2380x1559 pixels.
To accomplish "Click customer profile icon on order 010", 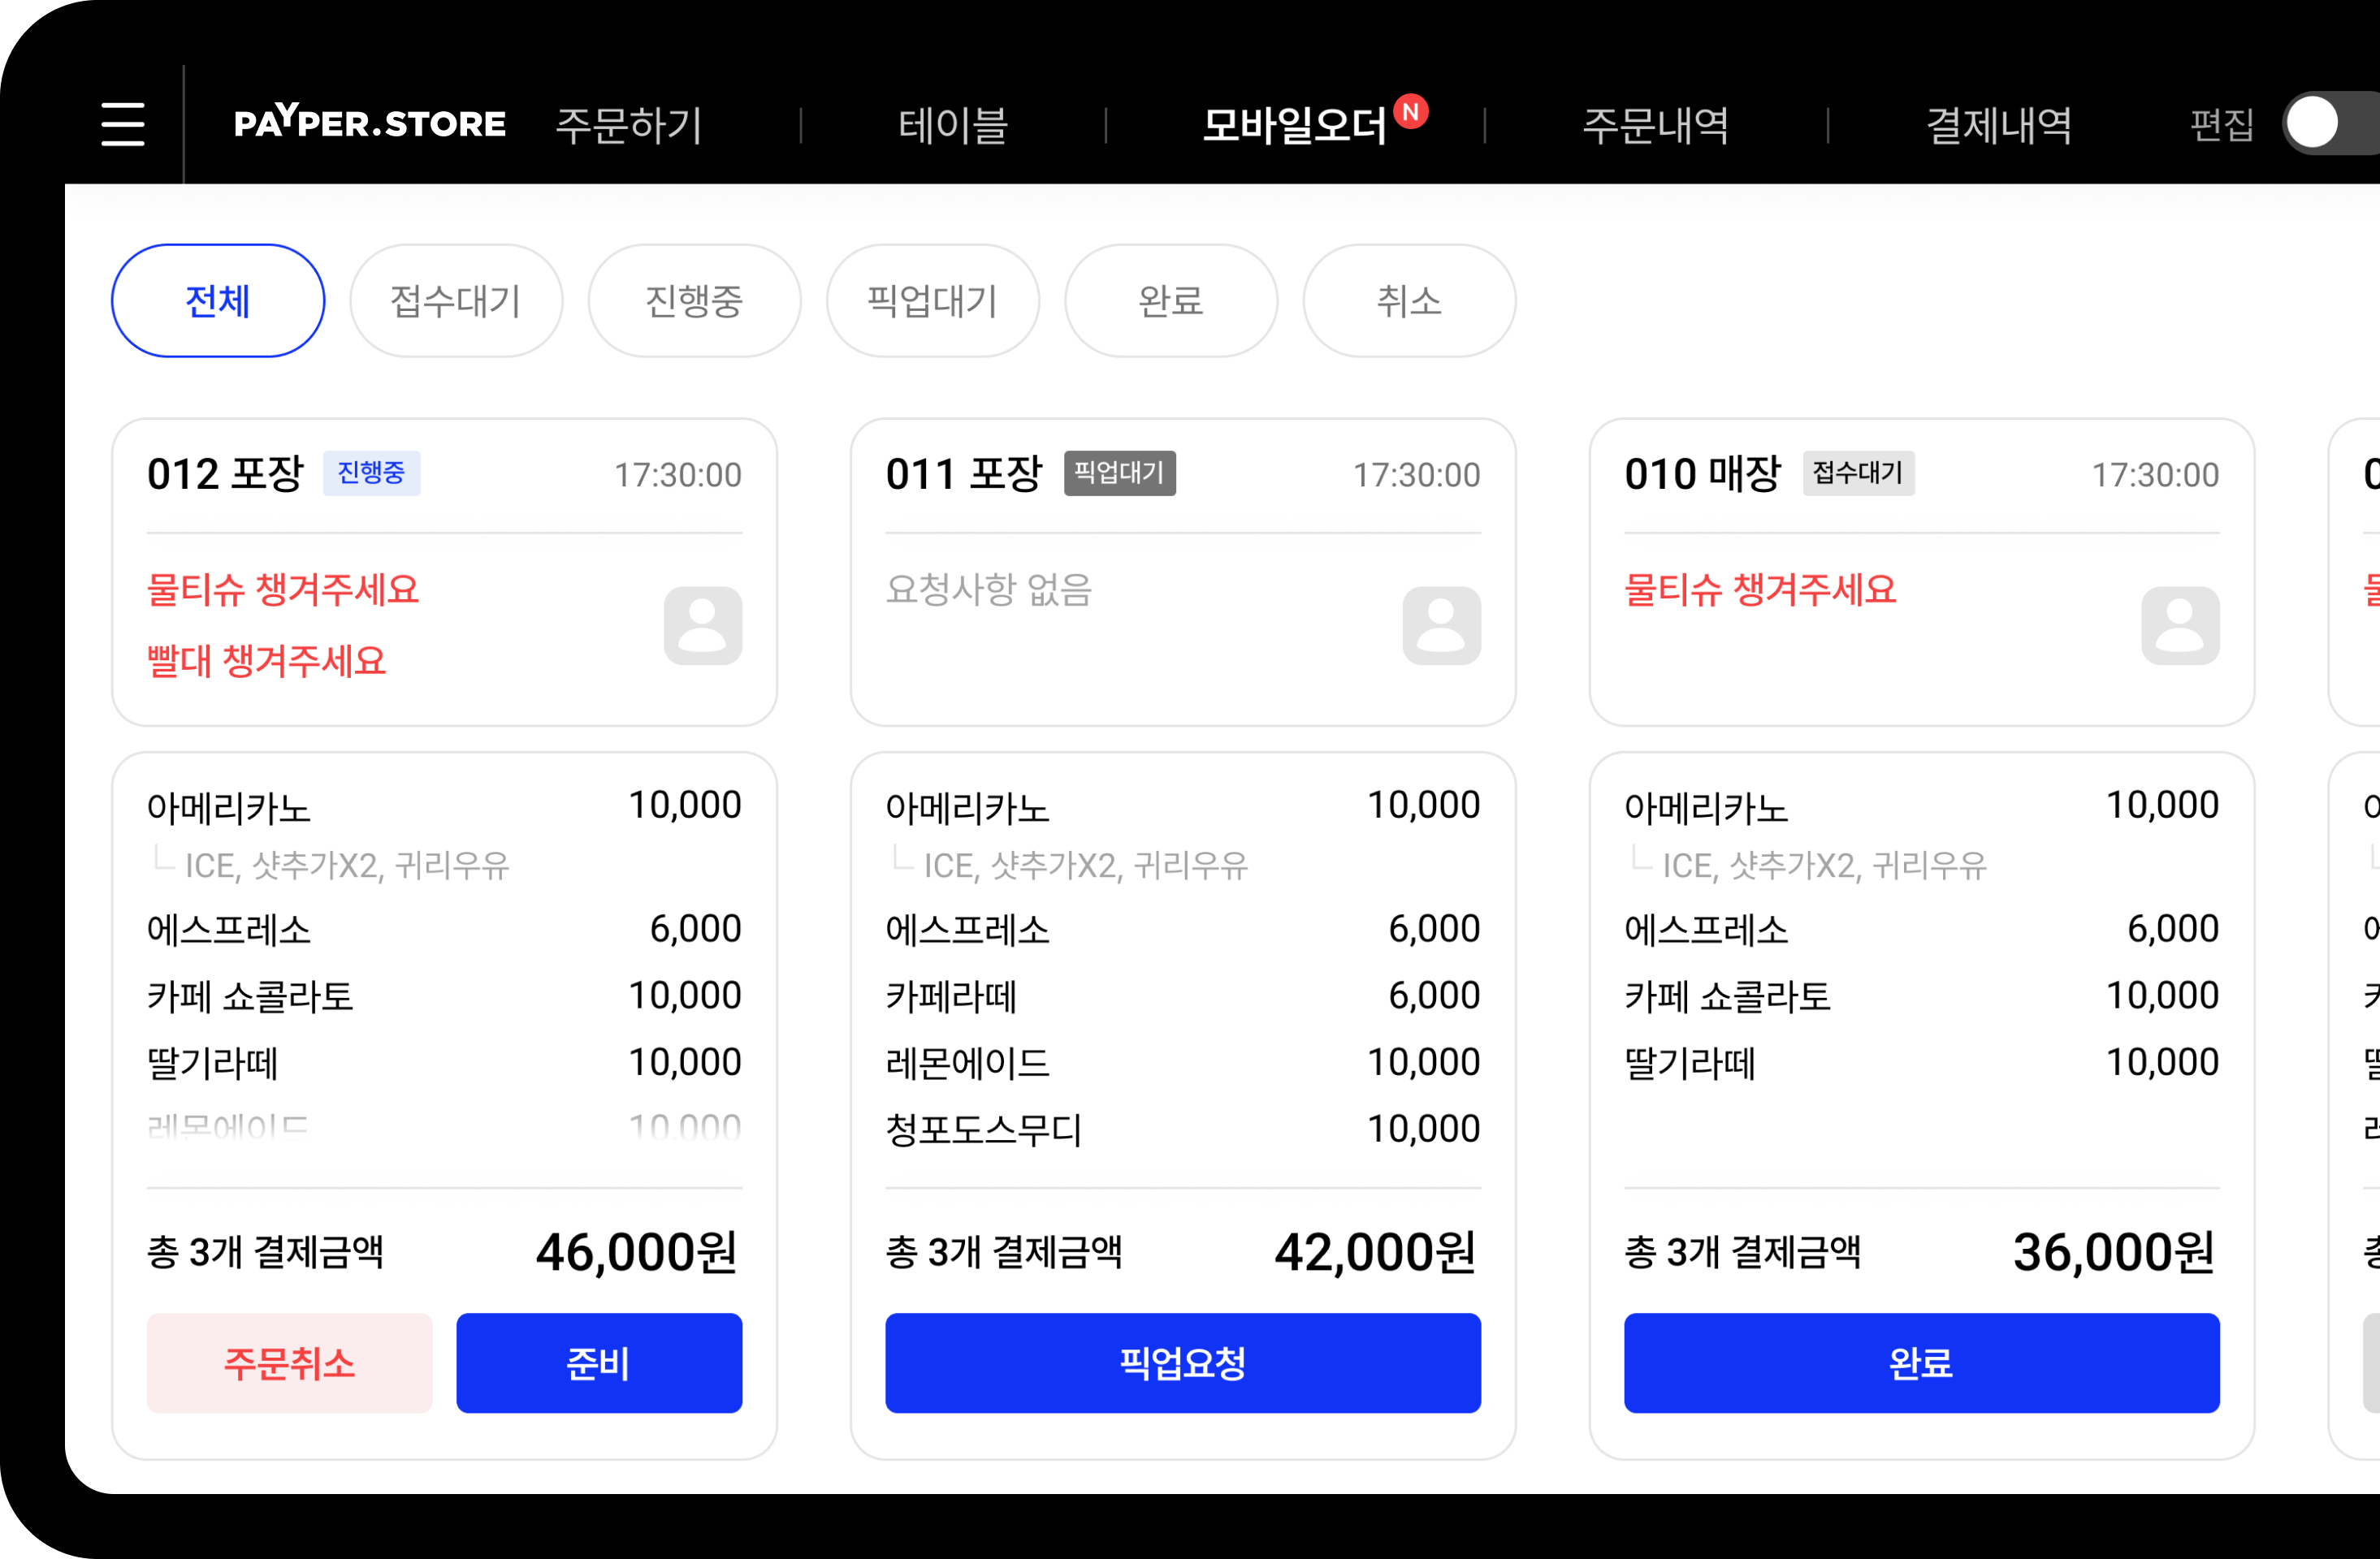I will 2179,625.
